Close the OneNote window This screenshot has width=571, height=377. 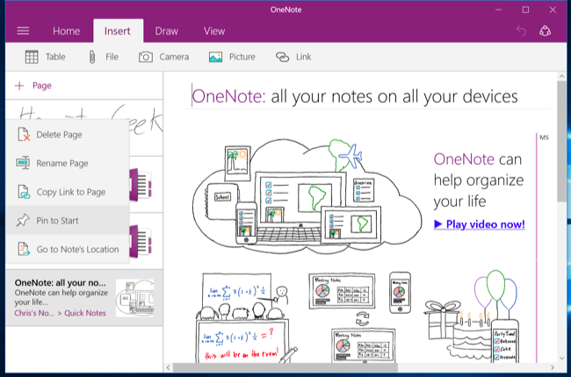(x=553, y=10)
